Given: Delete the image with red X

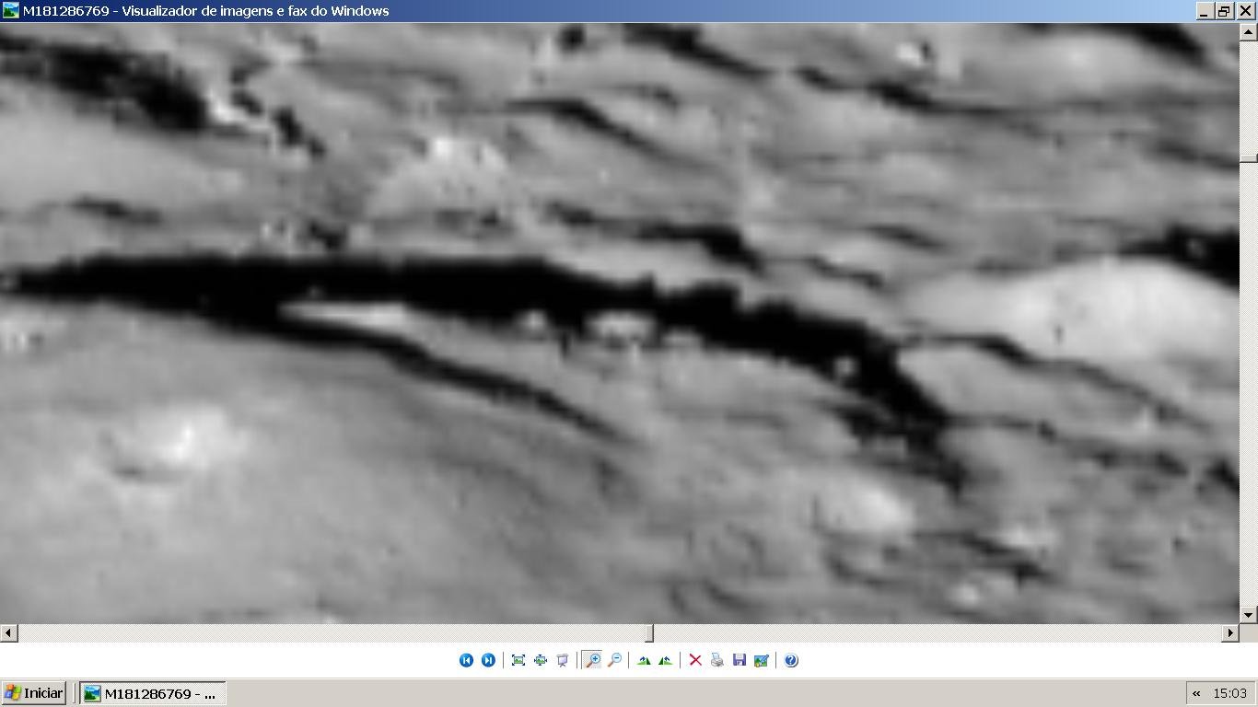Looking at the screenshot, I should pyautogui.click(x=695, y=660).
